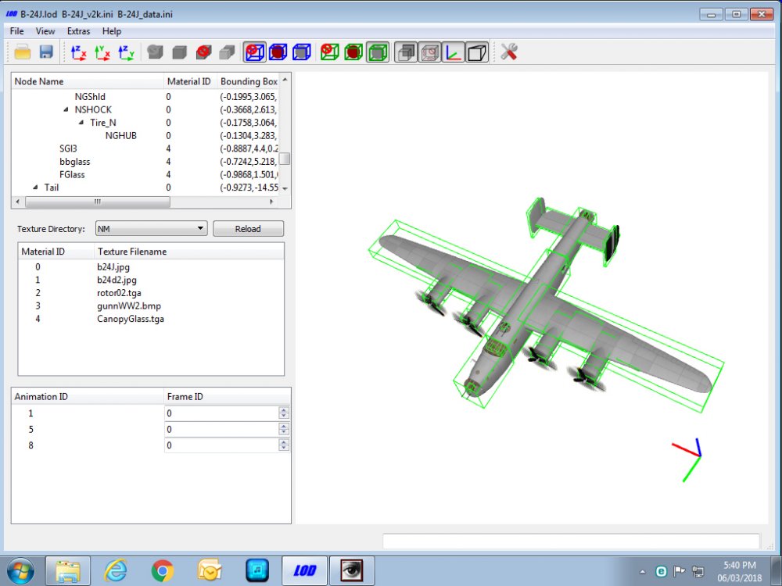Click the Frame ID field for animation 5

[222, 429]
